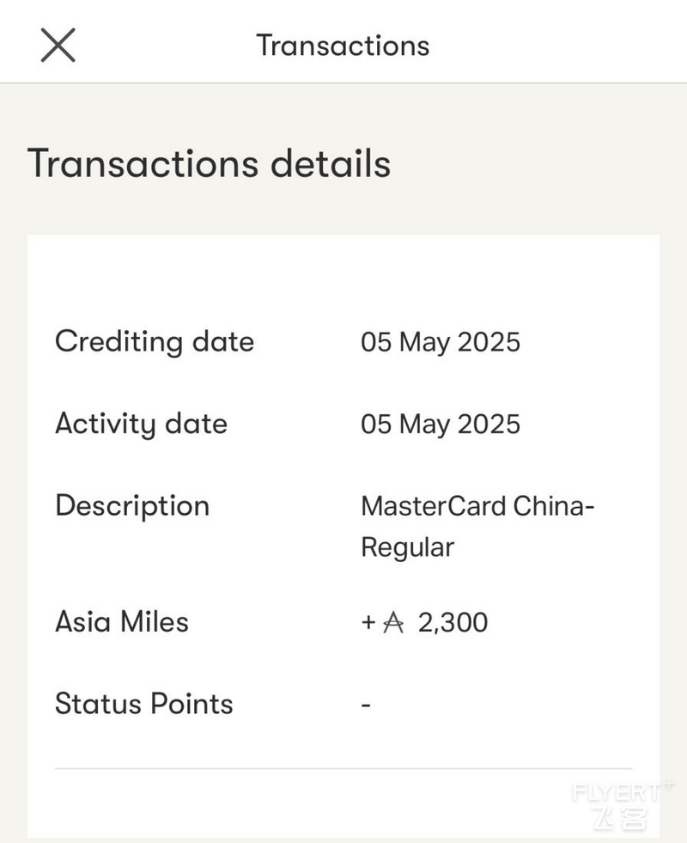Tap the Description label

click(x=132, y=506)
